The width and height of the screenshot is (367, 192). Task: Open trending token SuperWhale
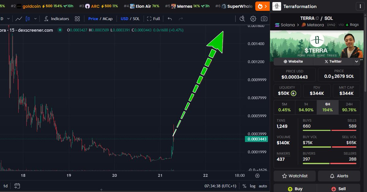234,6
